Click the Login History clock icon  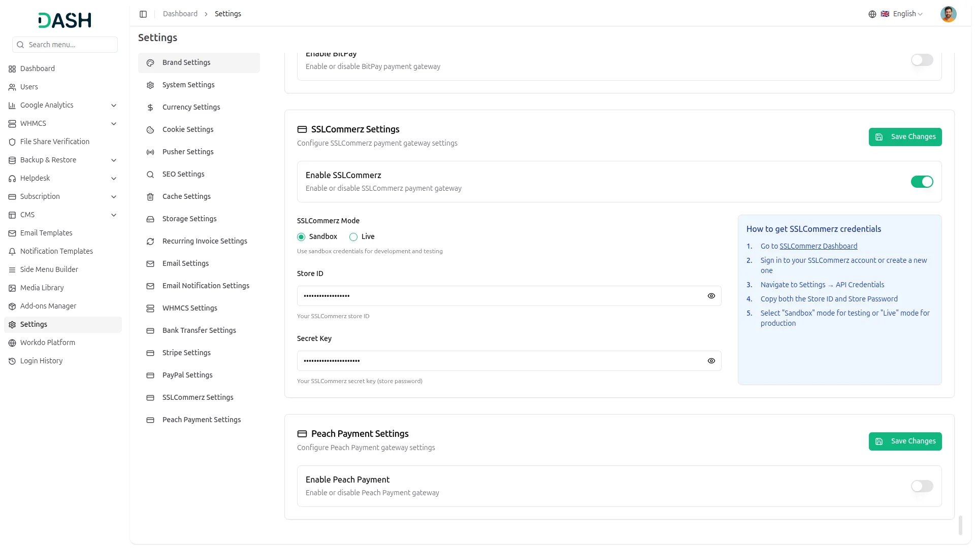click(x=12, y=361)
